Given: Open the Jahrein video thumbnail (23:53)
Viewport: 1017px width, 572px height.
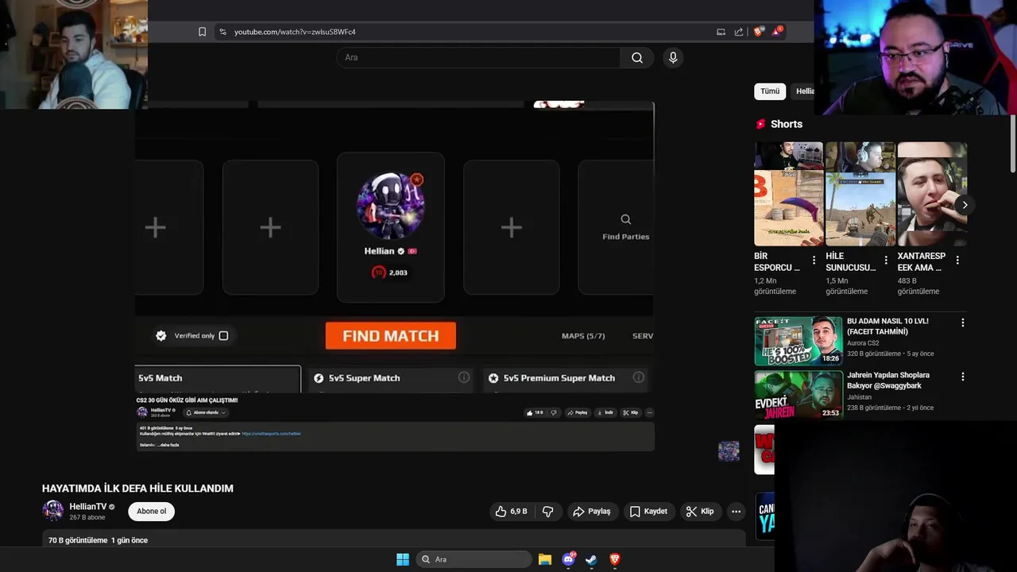Looking at the screenshot, I should click(x=799, y=394).
